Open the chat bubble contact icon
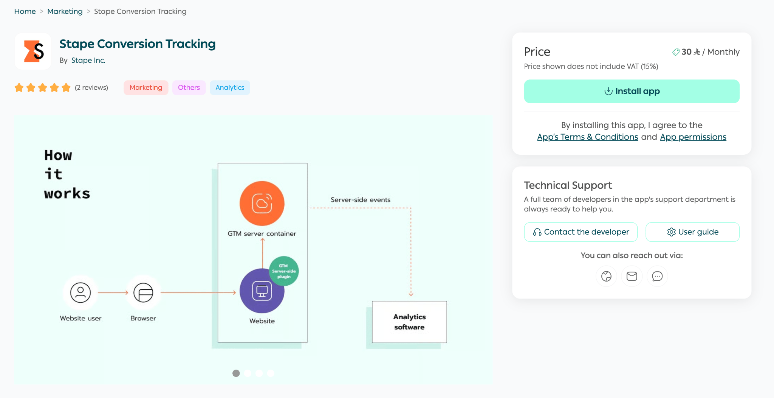 click(657, 277)
